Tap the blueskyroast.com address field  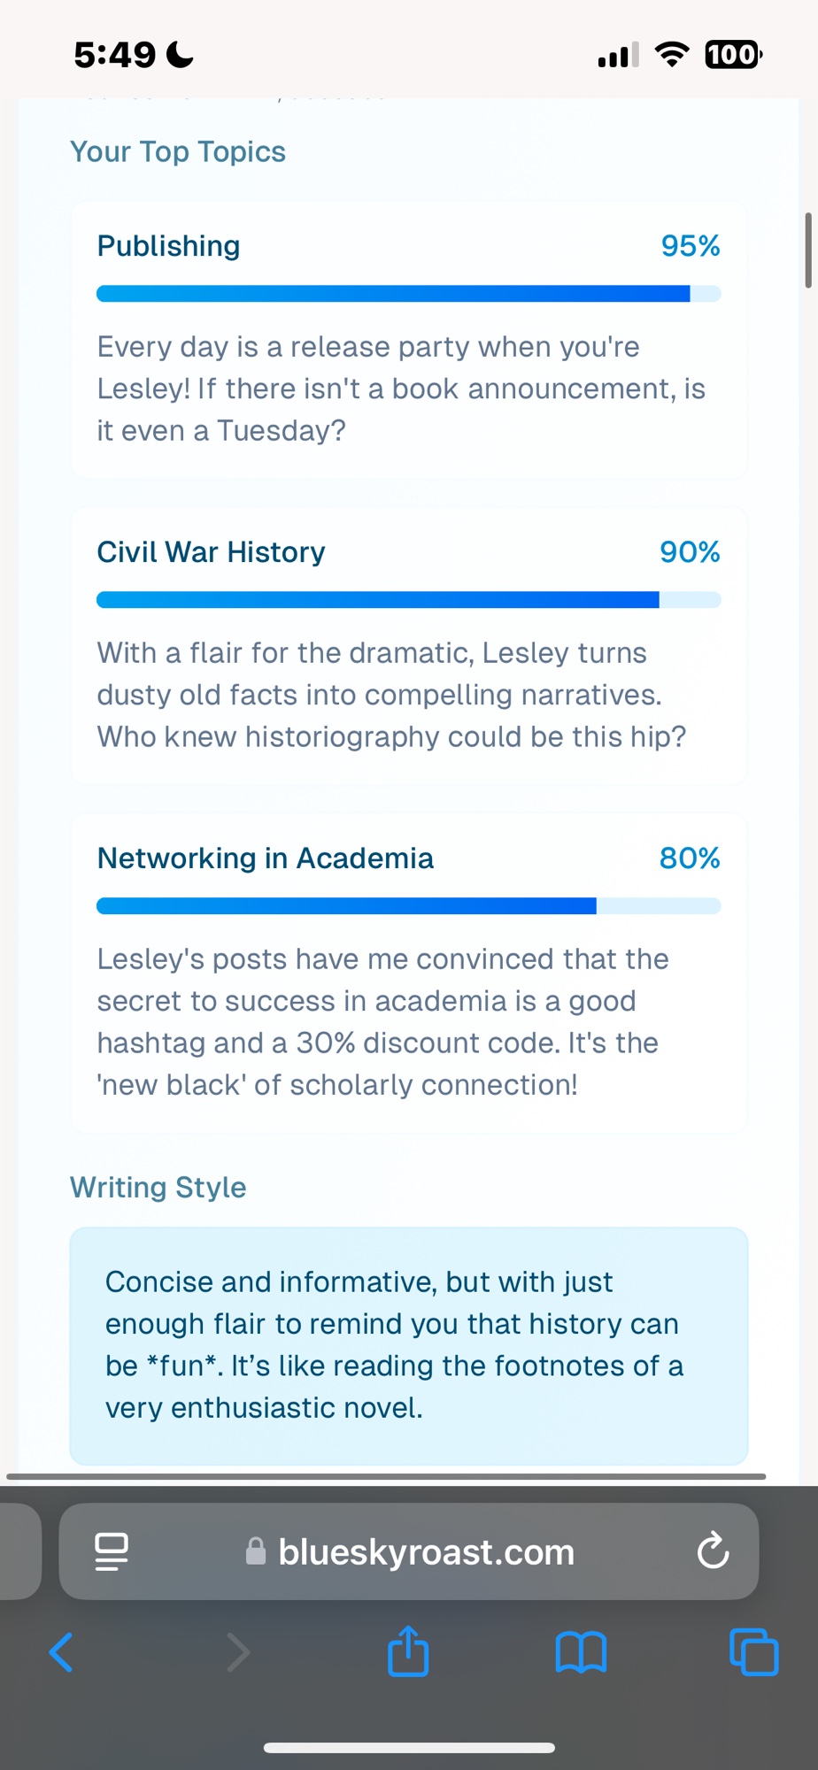(x=425, y=1551)
